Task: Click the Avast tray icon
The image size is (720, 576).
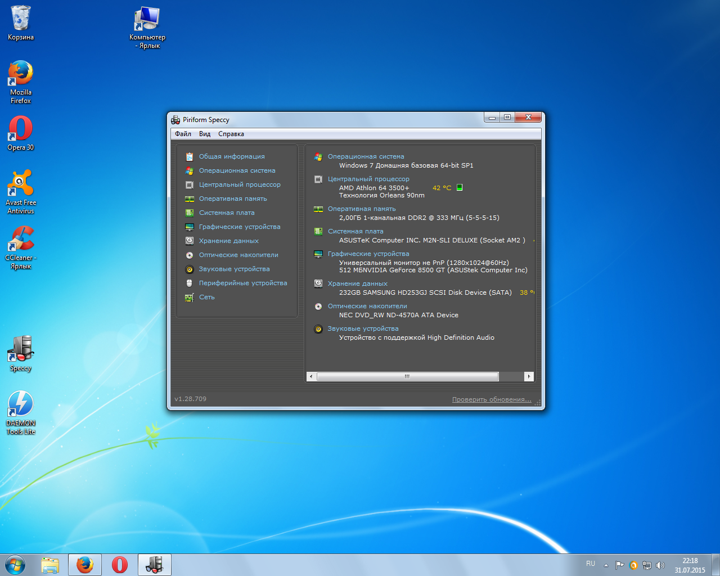Action: pyautogui.click(x=633, y=565)
